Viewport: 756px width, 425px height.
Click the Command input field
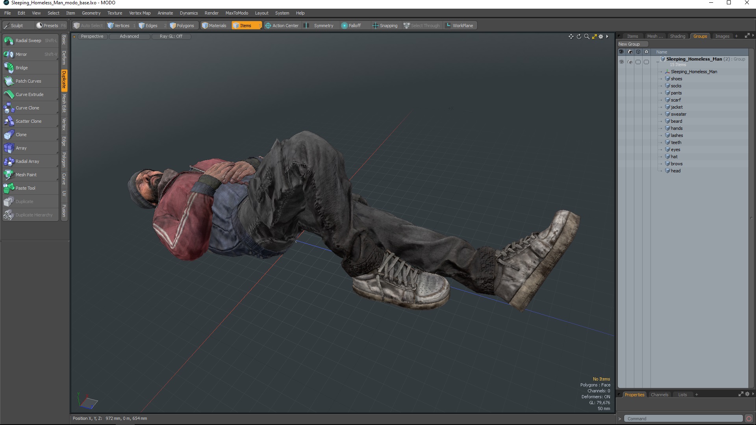point(684,419)
